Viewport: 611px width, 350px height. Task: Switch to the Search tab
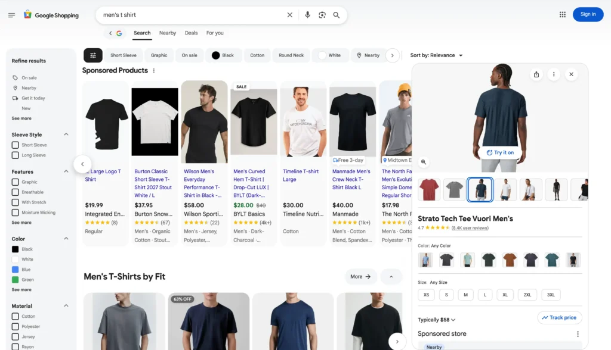pyautogui.click(x=142, y=33)
